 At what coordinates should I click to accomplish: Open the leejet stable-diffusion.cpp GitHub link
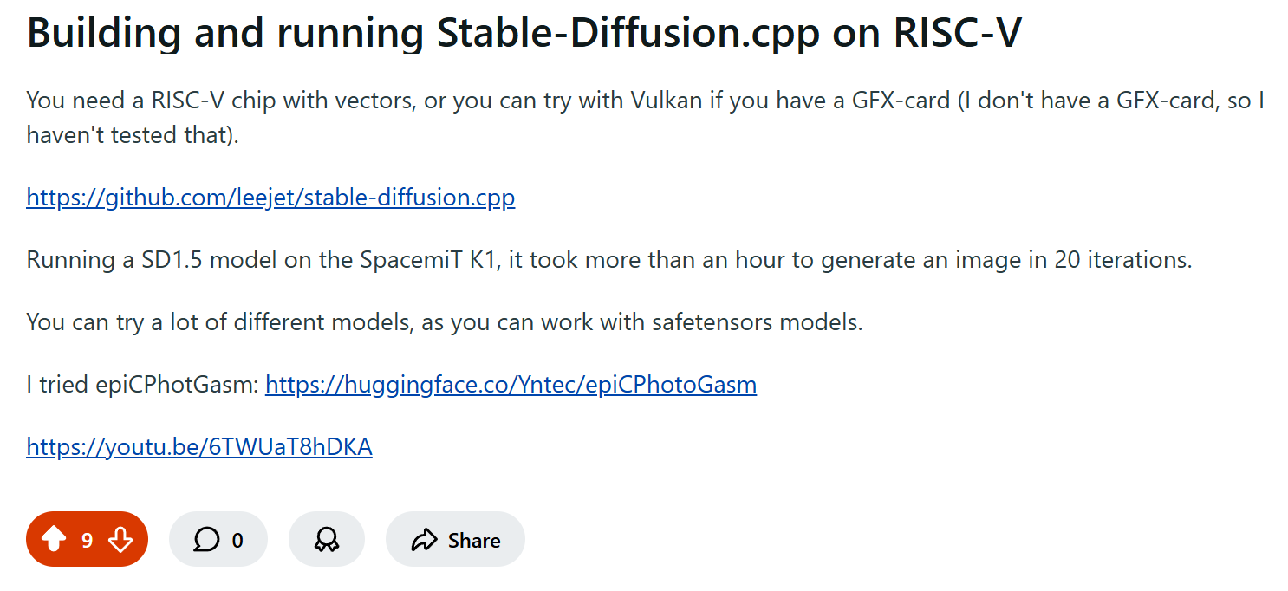point(270,198)
